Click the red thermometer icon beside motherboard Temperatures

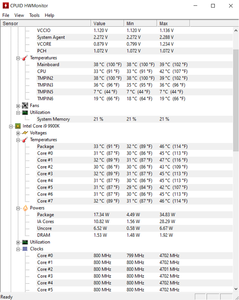[25, 58]
